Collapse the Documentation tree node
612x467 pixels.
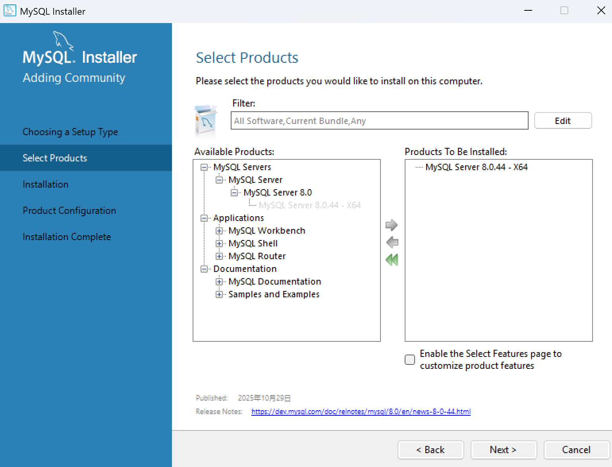click(204, 269)
